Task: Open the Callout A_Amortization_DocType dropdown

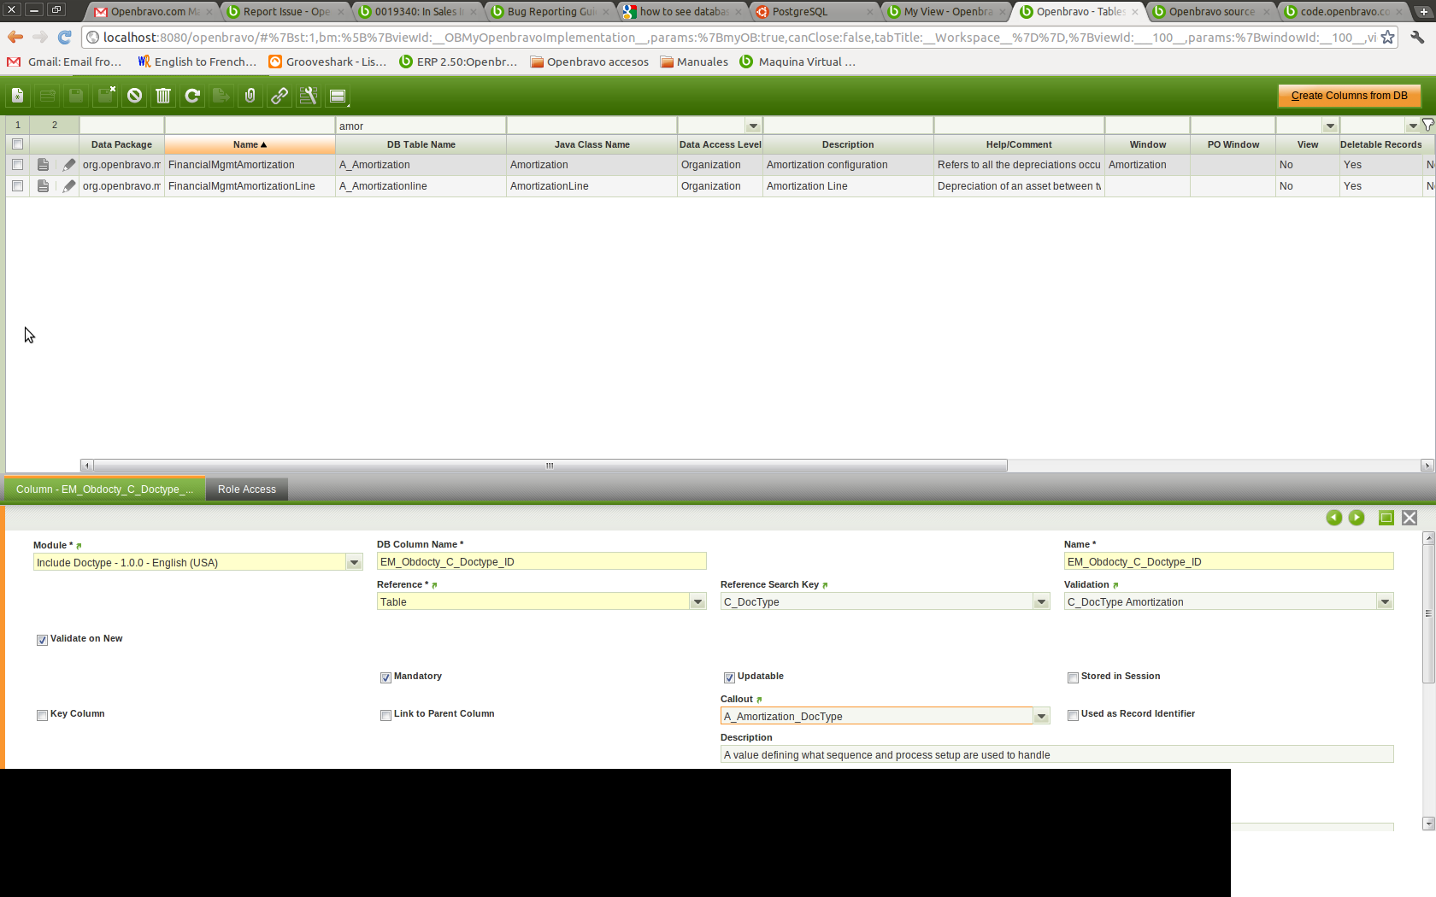Action: point(1041,717)
